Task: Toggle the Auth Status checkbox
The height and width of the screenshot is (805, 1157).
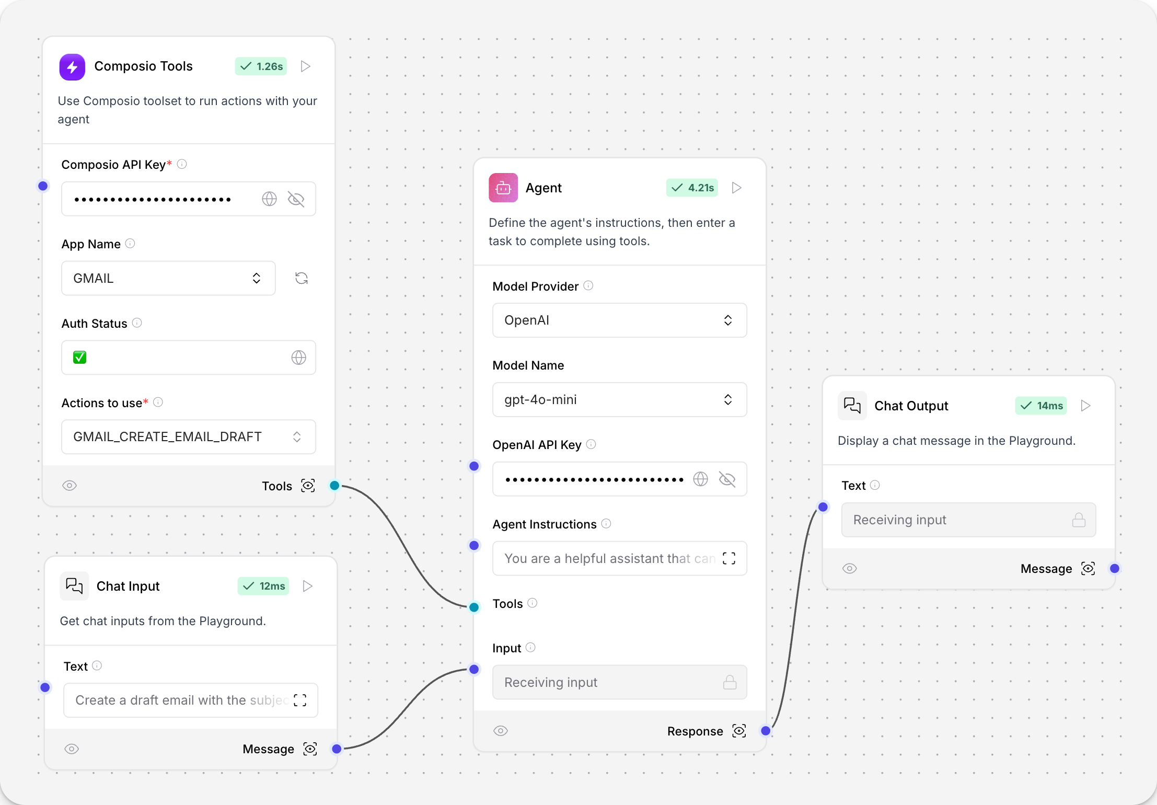Action: point(79,356)
